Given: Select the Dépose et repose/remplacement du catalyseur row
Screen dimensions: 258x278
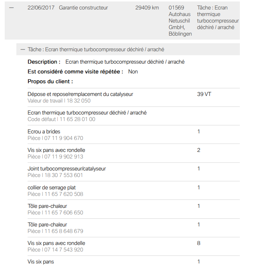Looking at the screenshot, I should [x=134, y=97].
